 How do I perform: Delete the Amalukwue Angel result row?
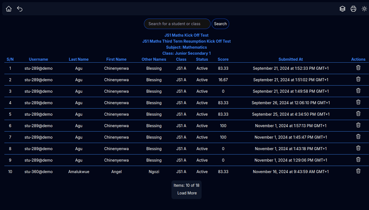(x=358, y=171)
